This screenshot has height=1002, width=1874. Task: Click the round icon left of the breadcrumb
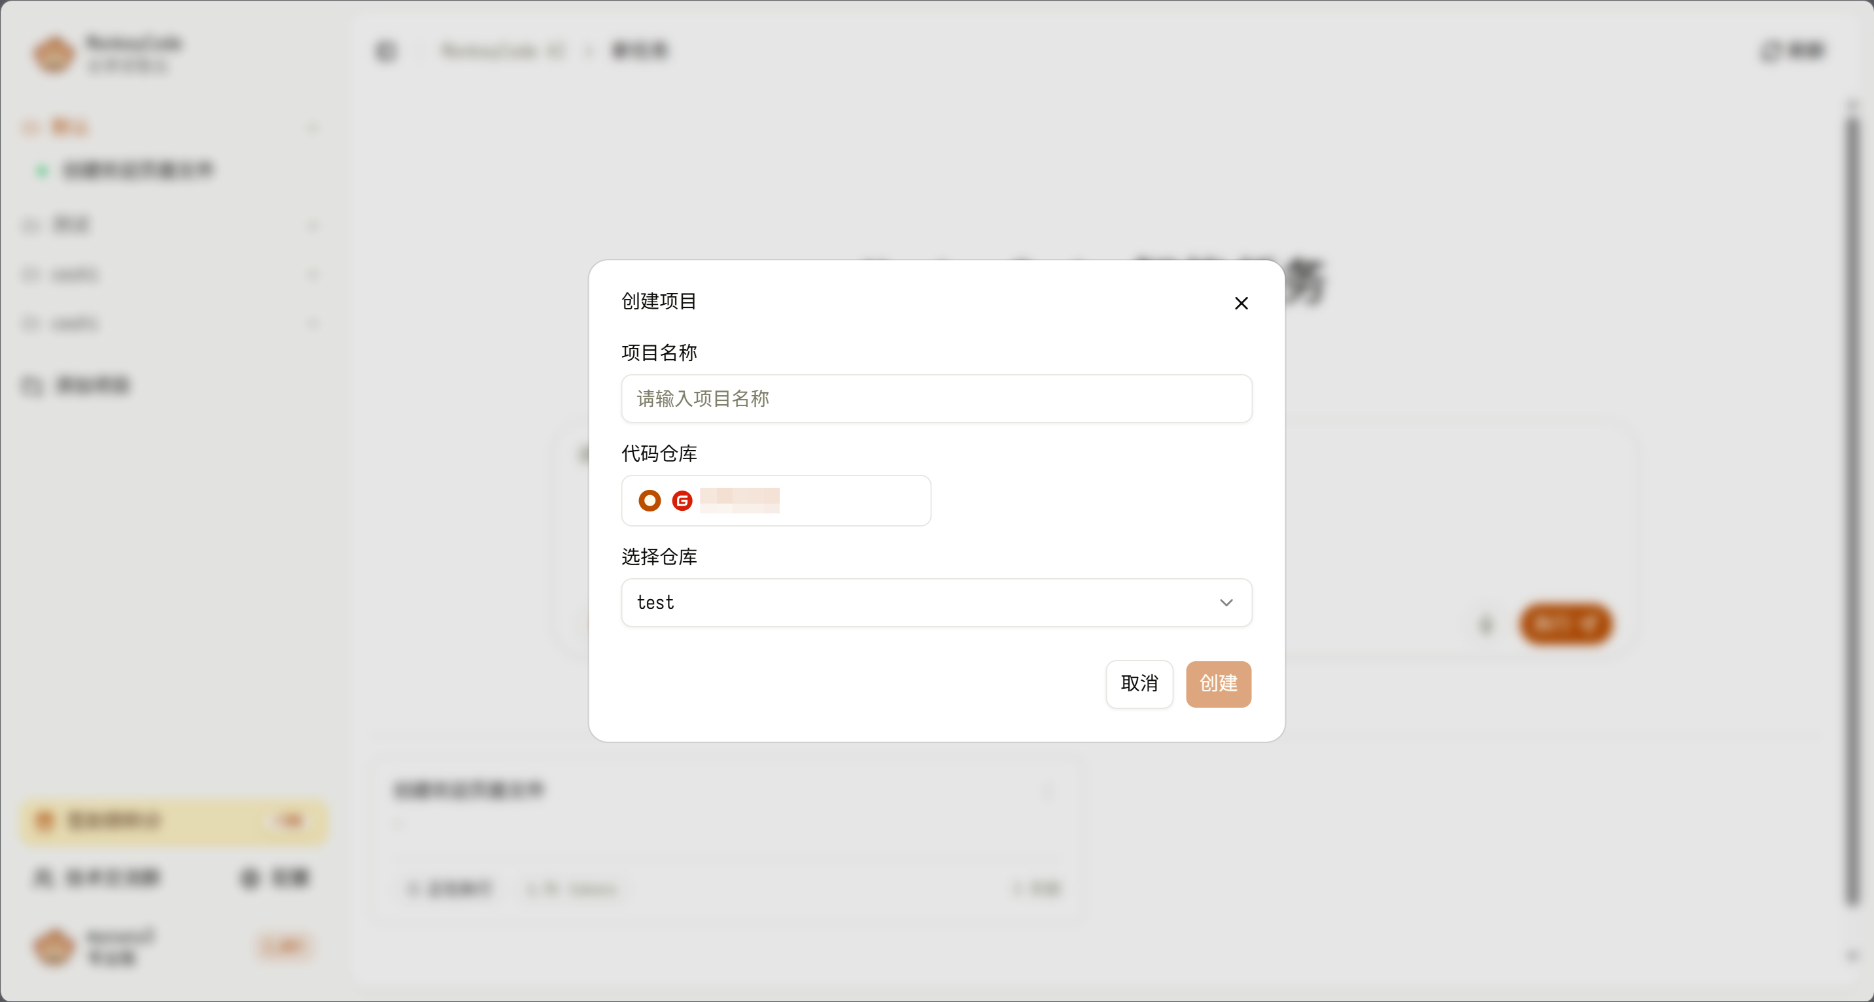(x=385, y=51)
